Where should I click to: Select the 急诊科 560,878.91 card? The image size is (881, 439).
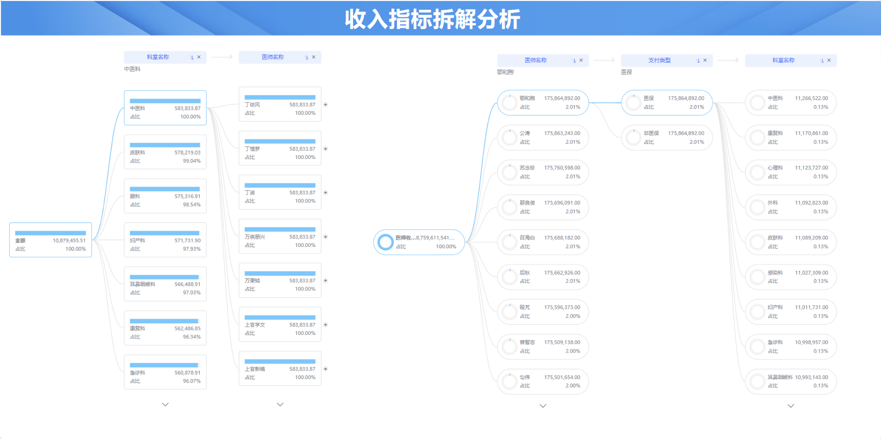tap(165, 372)
